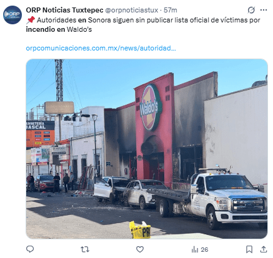Open ORP Noticias Tuxtepec profile avatar

(x=12, y=15)
